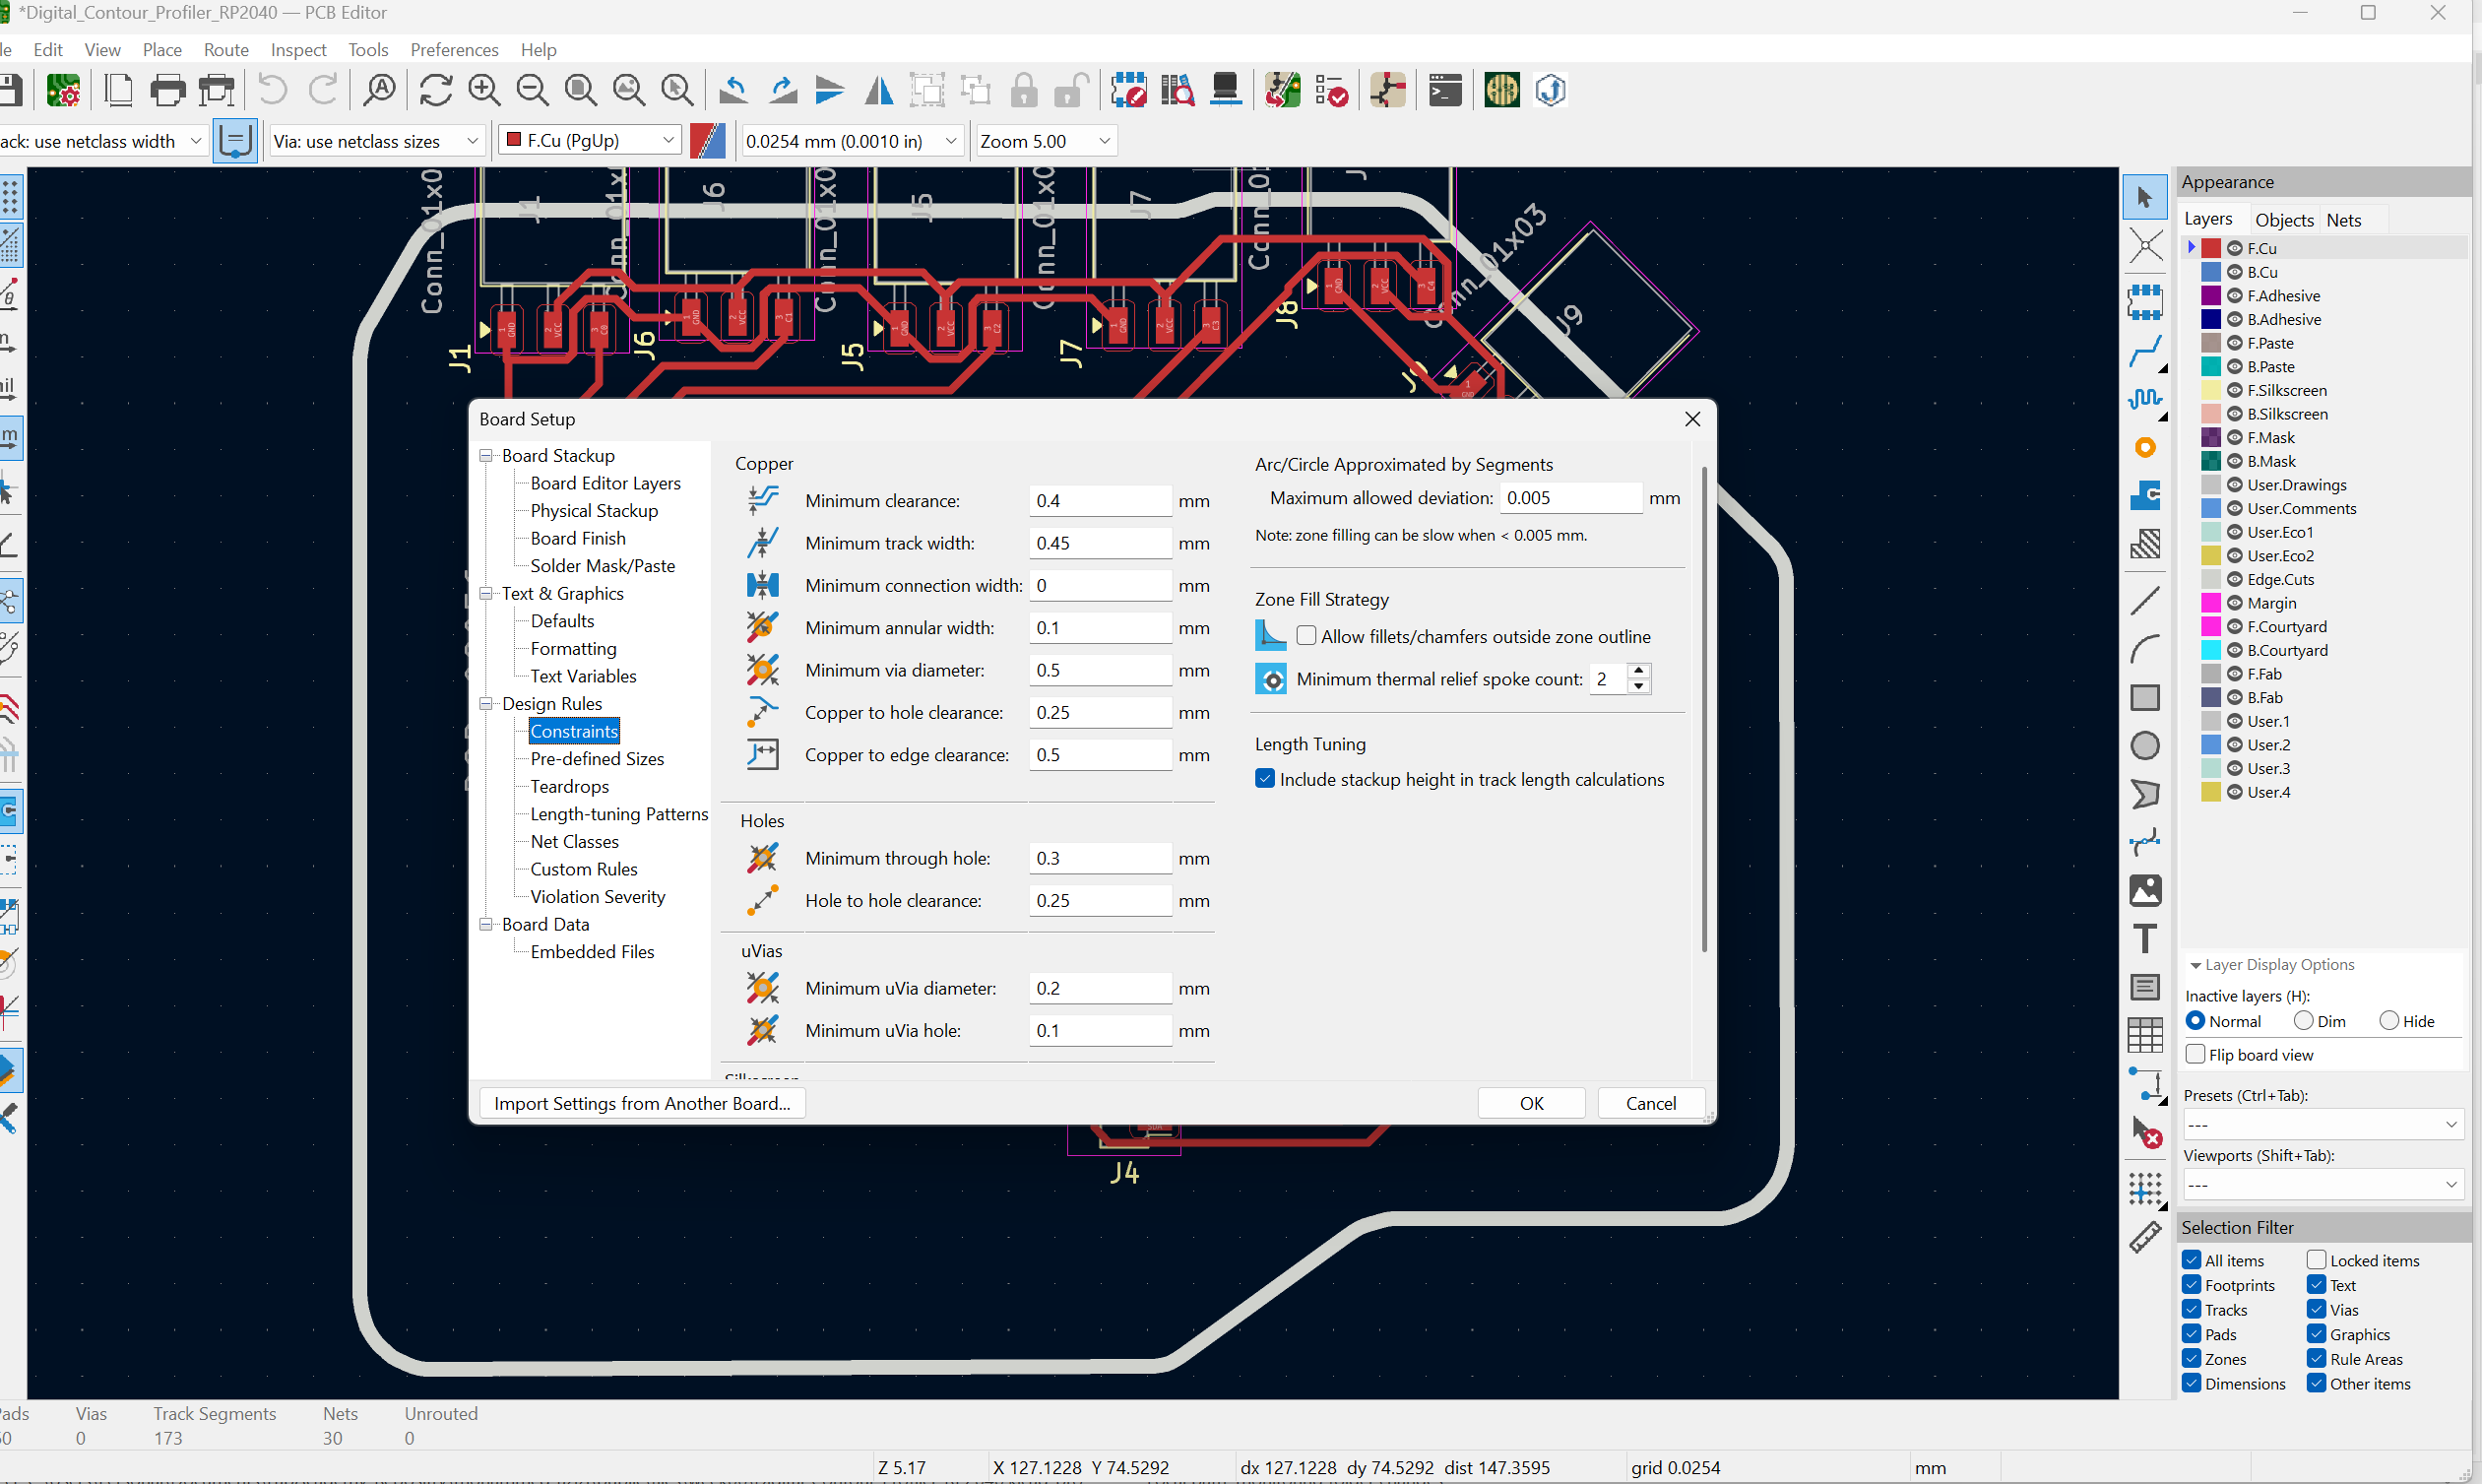This screenshot has width=2482, height=1484.
Task: Select the Draw Rectangle tool
Action: tap(2145, 697)
